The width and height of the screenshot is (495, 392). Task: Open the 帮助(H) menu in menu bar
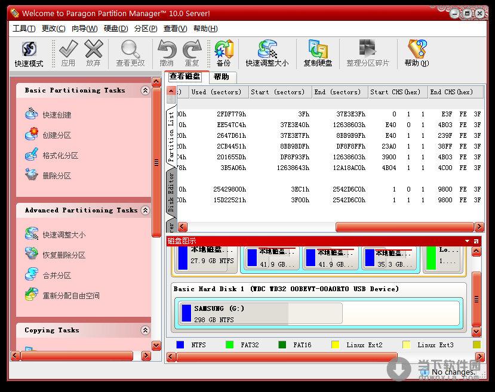(x=205, y=29)
